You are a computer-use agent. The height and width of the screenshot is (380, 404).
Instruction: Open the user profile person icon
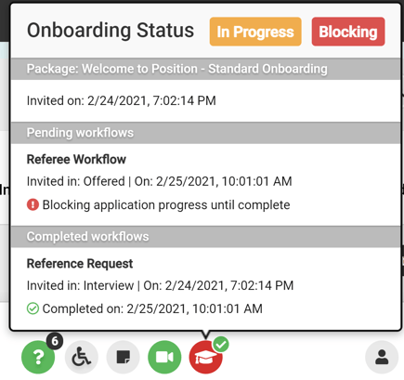[382, 357]
